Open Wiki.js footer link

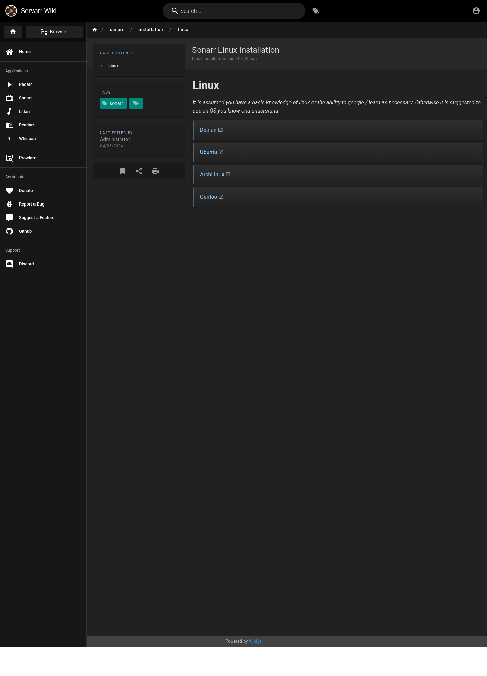(255, 641)
